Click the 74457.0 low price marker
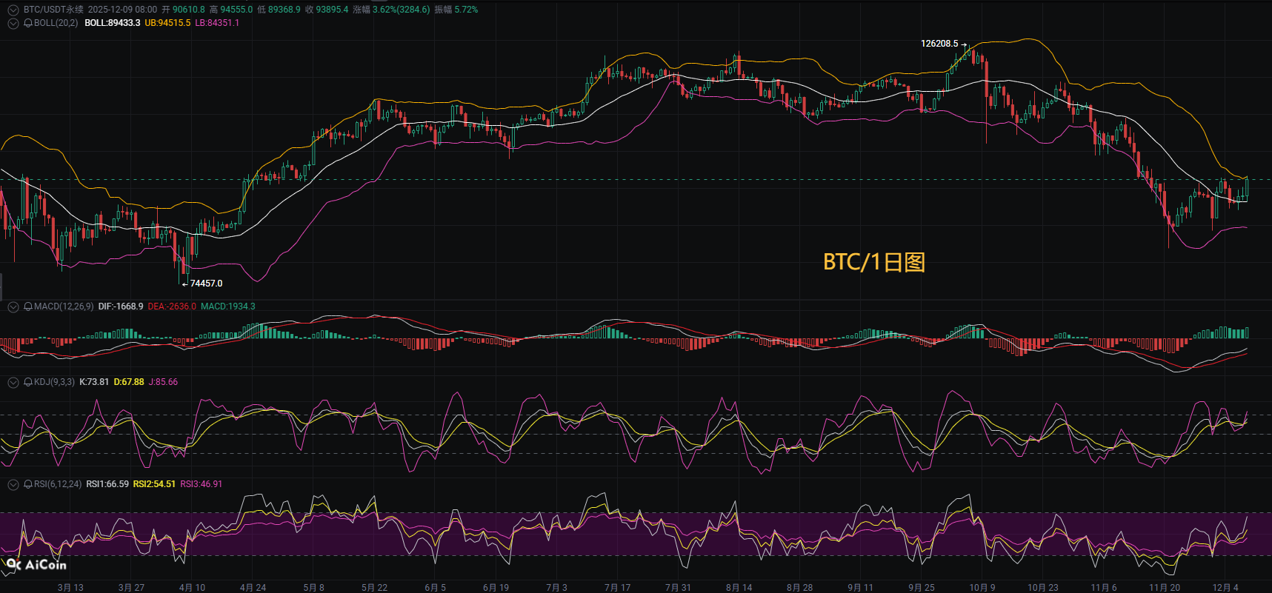The width and height of the screenshot is (1272, 593). (206, 284)
